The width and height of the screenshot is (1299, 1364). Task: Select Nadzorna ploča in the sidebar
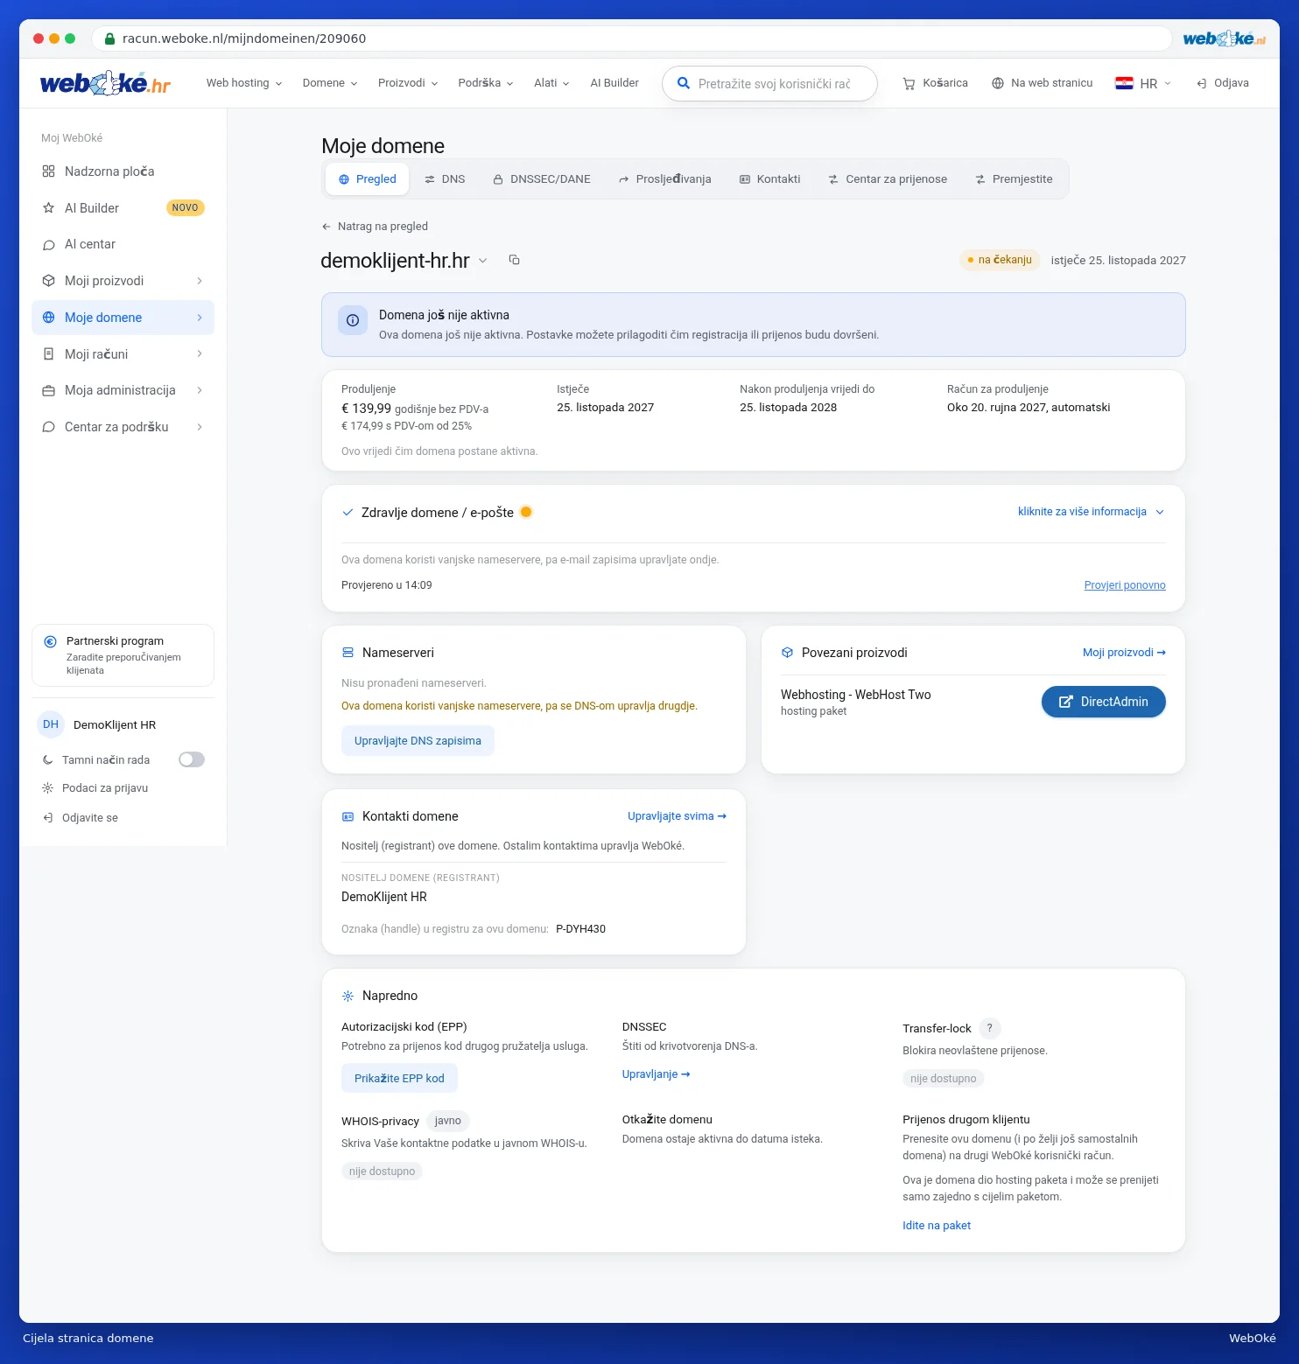(123, 171)
